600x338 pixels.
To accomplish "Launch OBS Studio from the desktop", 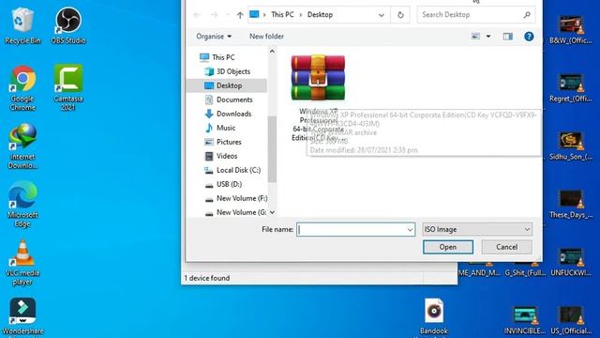I will coord(68,26).
